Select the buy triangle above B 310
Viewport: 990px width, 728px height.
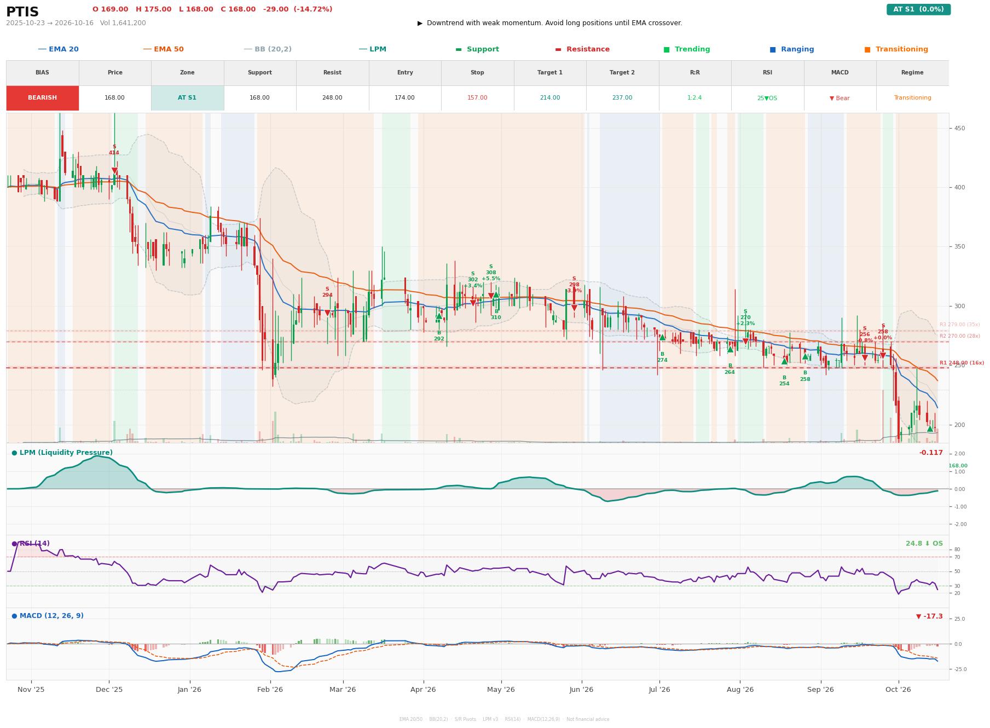(496, 294)
